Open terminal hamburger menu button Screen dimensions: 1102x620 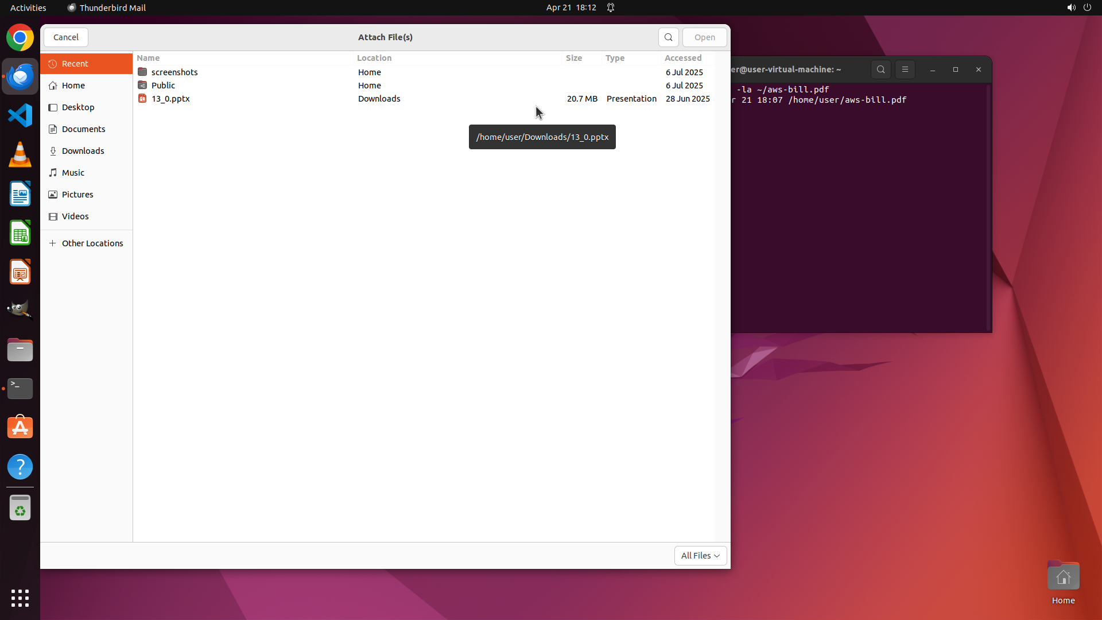[x=905, y=69]
